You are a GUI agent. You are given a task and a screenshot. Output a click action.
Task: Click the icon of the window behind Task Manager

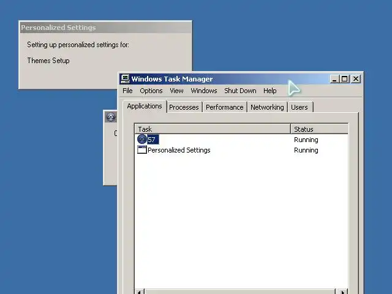(111, 117)
